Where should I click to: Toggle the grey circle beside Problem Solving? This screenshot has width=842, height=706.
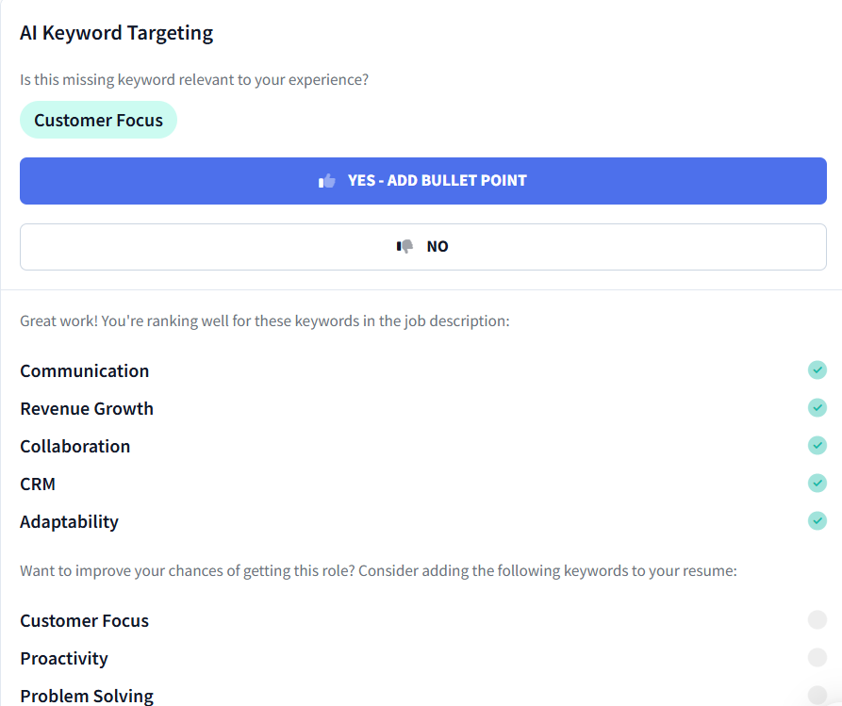coord(817,695)
